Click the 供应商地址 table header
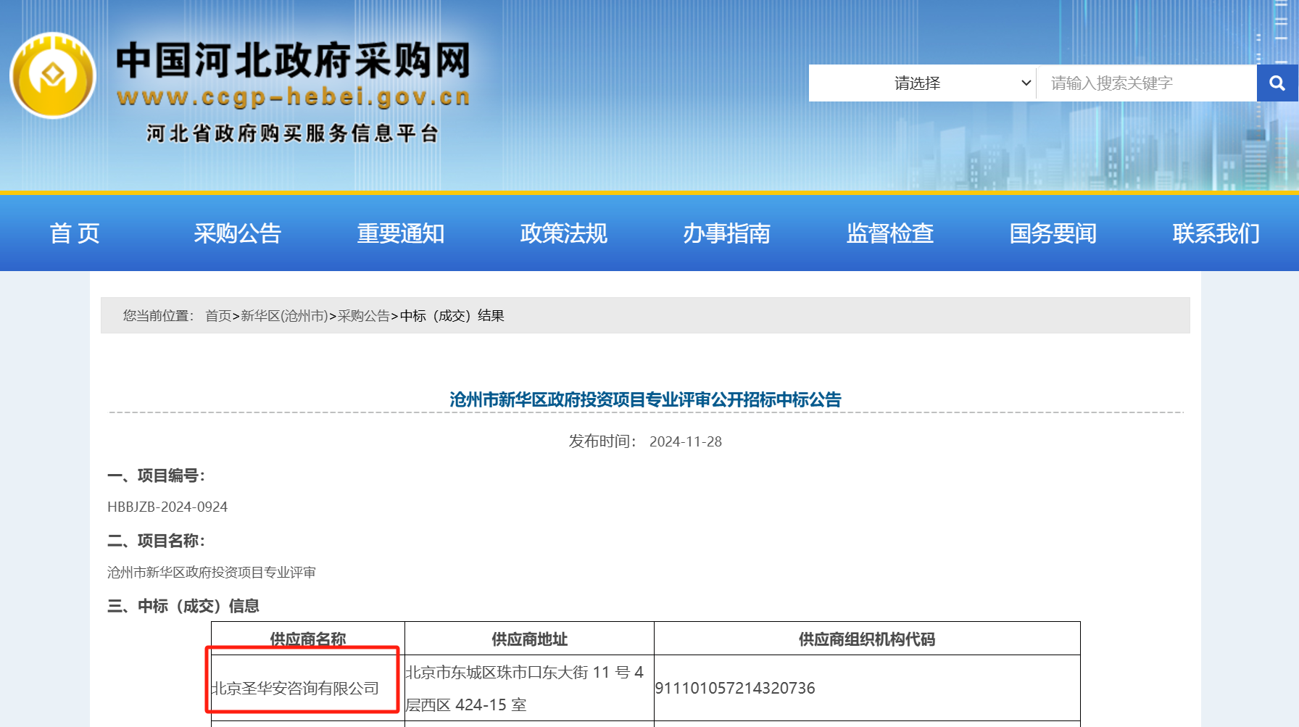The image size is (1299, 727). 529,639
